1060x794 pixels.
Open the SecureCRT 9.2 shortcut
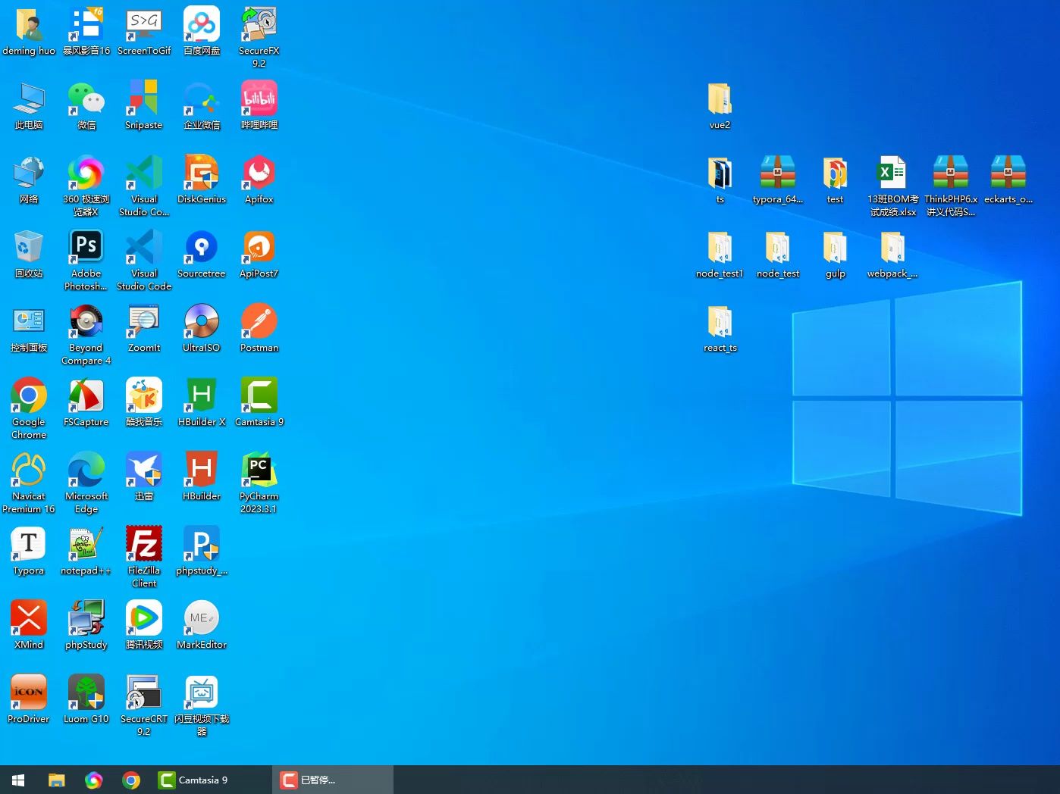tap(144, 706)
